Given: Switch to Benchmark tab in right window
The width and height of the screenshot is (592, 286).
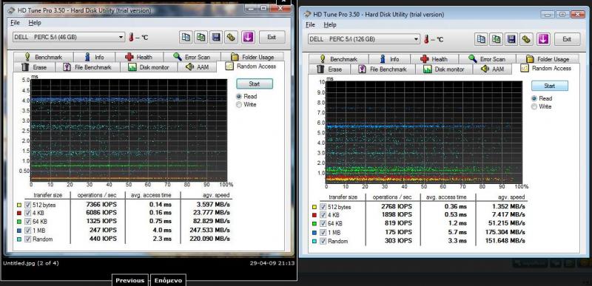Looking at the screenshot, I should [x=338, y=59].
